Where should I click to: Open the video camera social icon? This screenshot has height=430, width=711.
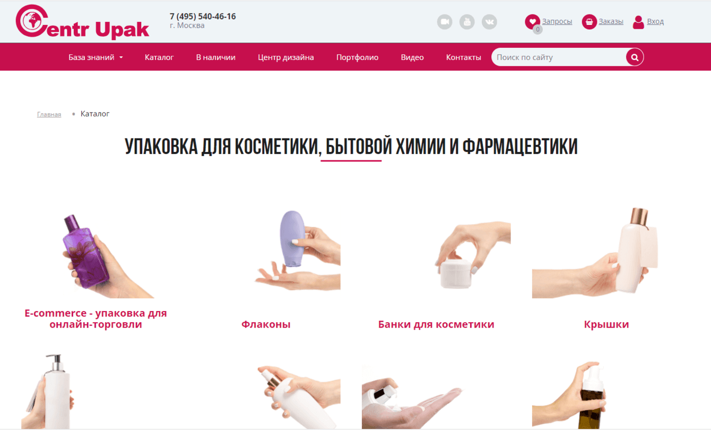point(445,22)
